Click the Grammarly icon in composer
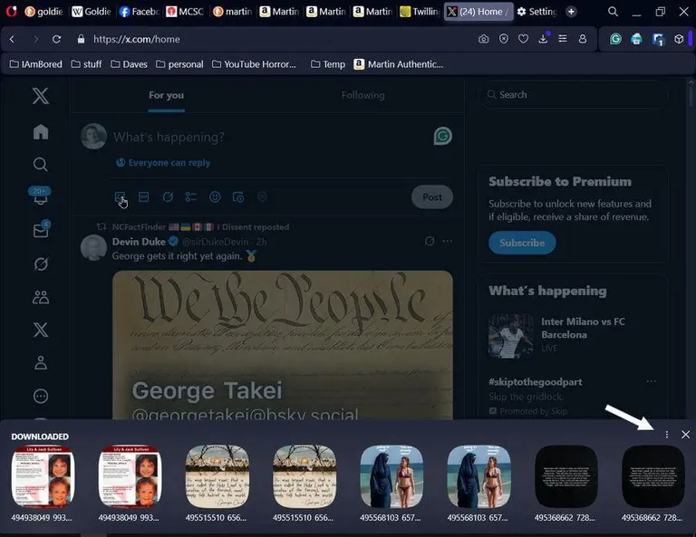Image resolution: width=696 pixels, height=537 pixels. pyautogui.click(x=442, y=136)
